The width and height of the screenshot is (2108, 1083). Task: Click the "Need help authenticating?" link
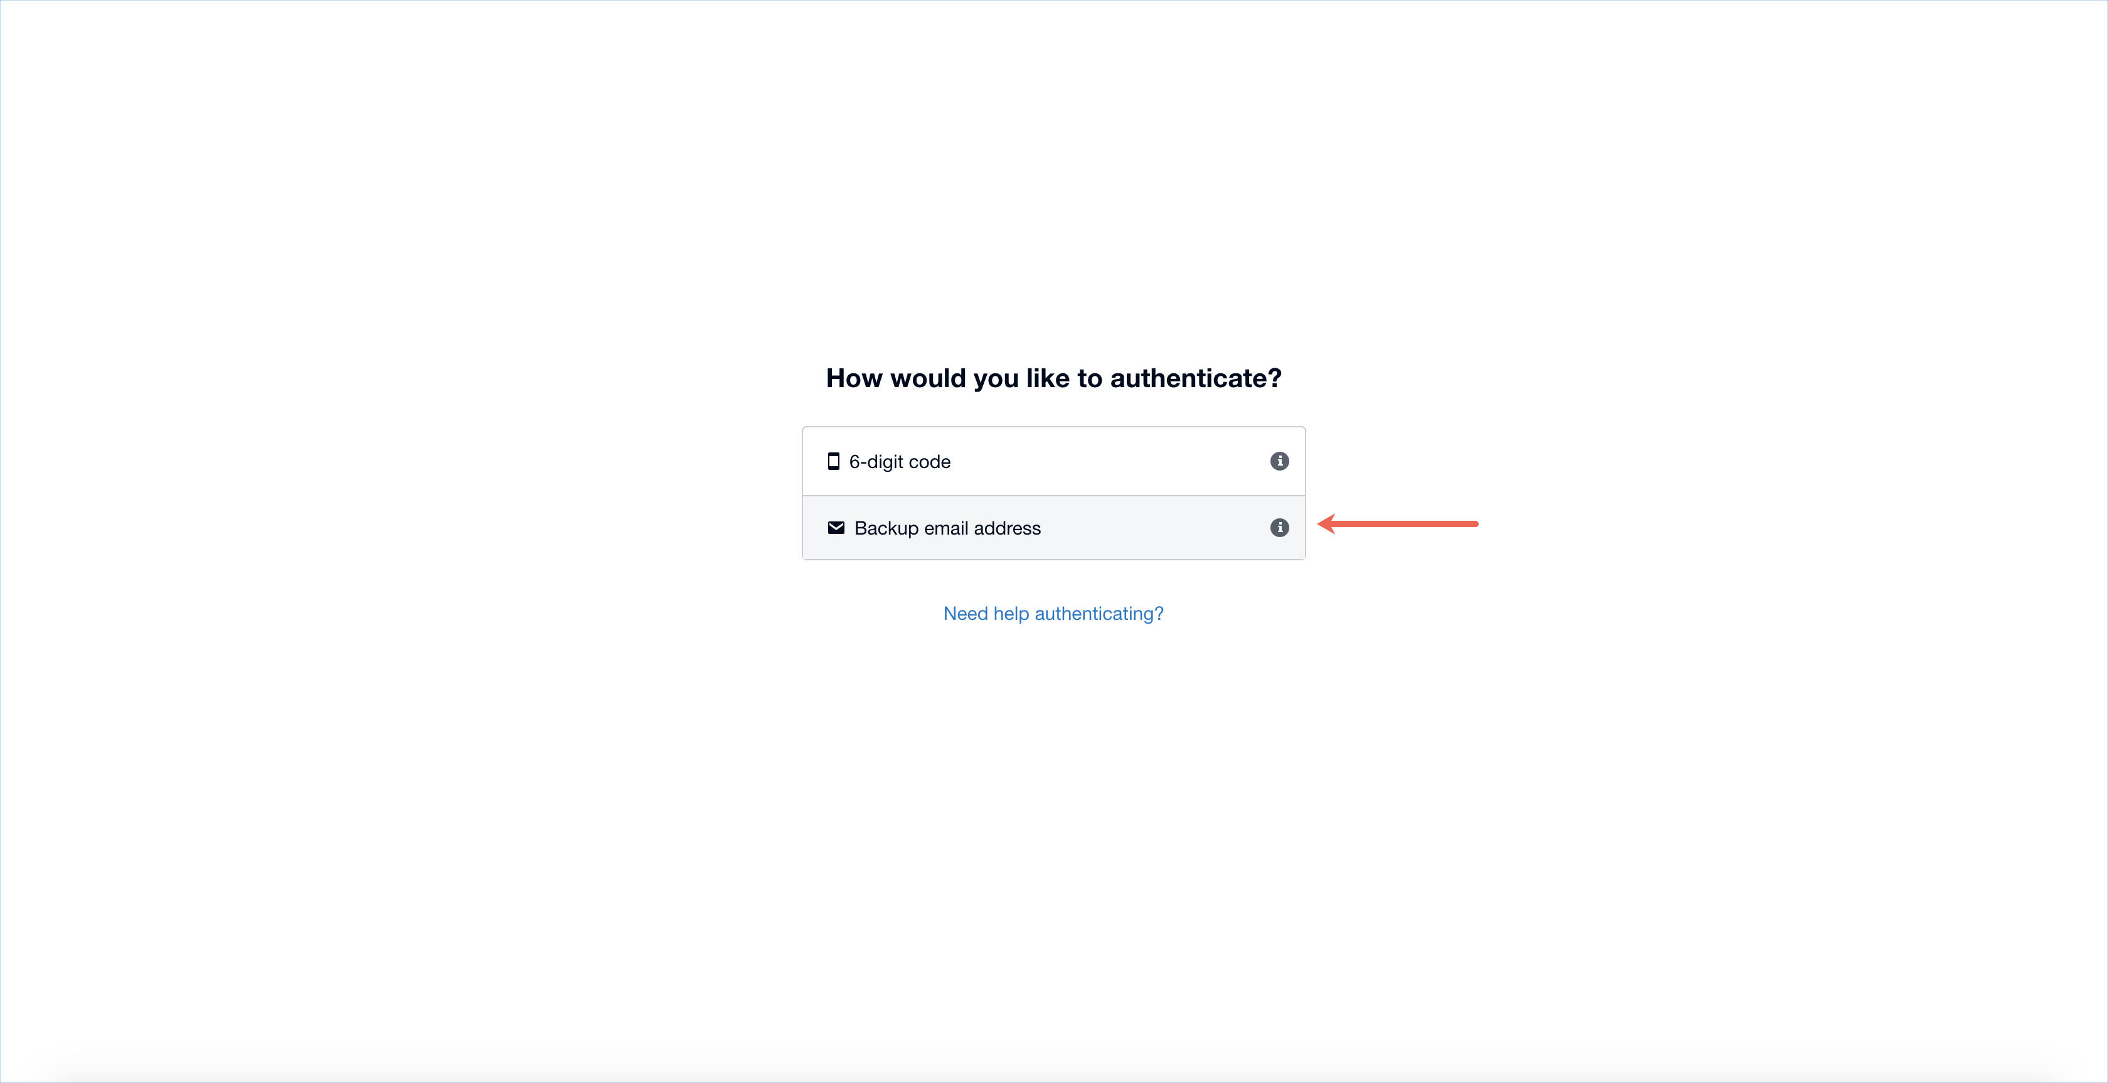tap(1053, 614)
